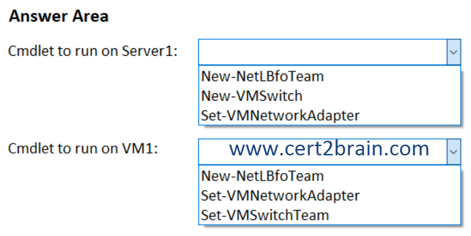This screenshot has width=471, height=236.
Task: Click the chevron icon of VM1 combo box
Action: point(453,151)
